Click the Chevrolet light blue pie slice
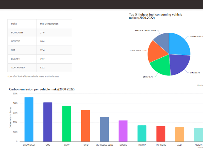The height and width of the screenshot is (152, 203). click(179, 45)
